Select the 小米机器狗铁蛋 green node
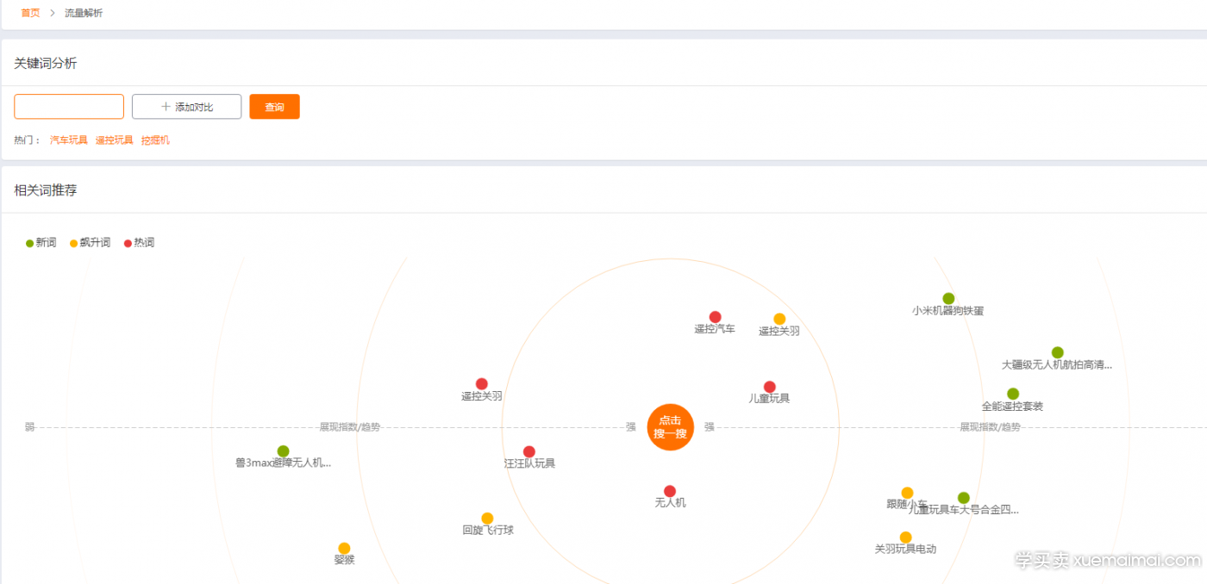 point(948,299)
